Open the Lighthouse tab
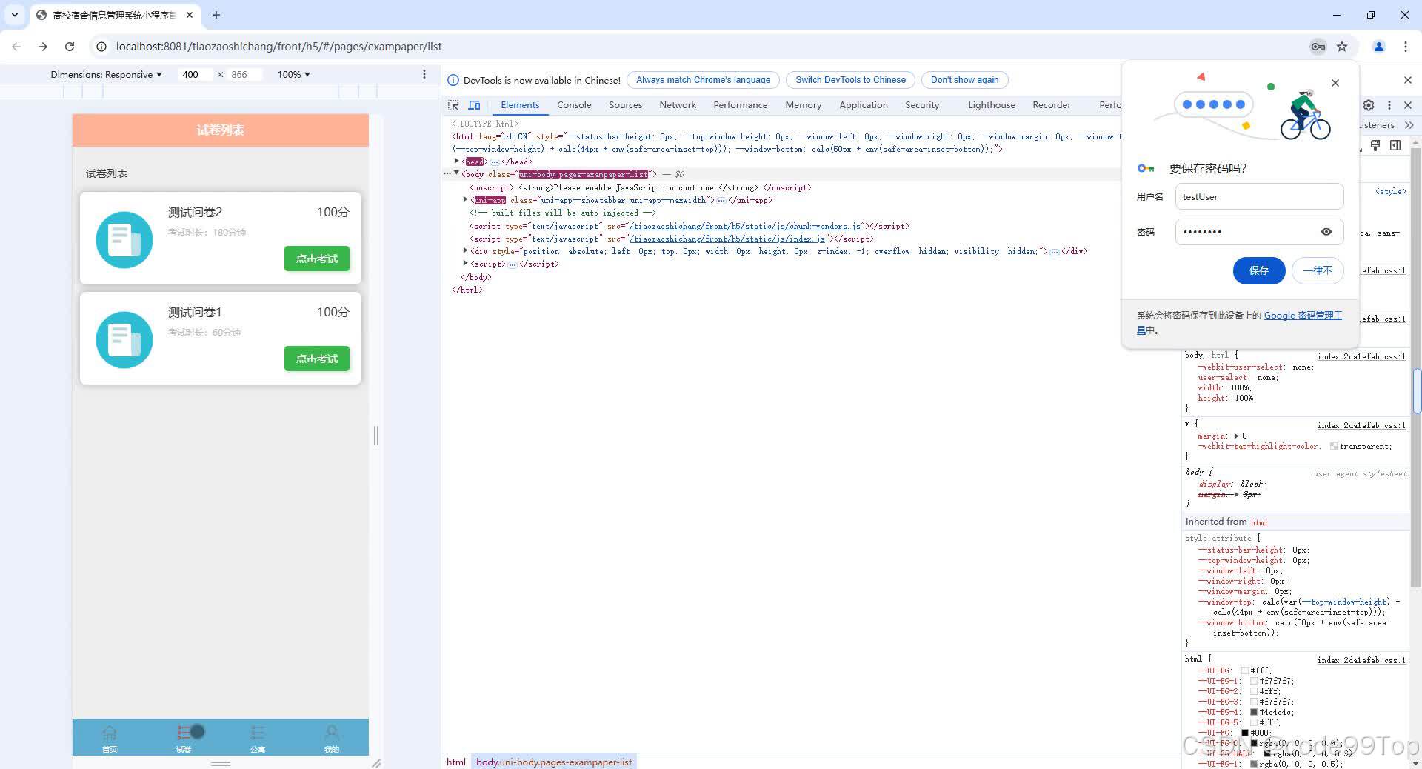The width and height of the screenshot is (1422, 769). (991, 105)
